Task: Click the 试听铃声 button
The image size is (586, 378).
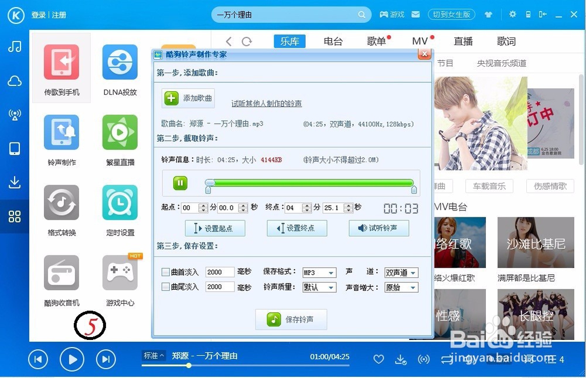Action: click(379, 228)
